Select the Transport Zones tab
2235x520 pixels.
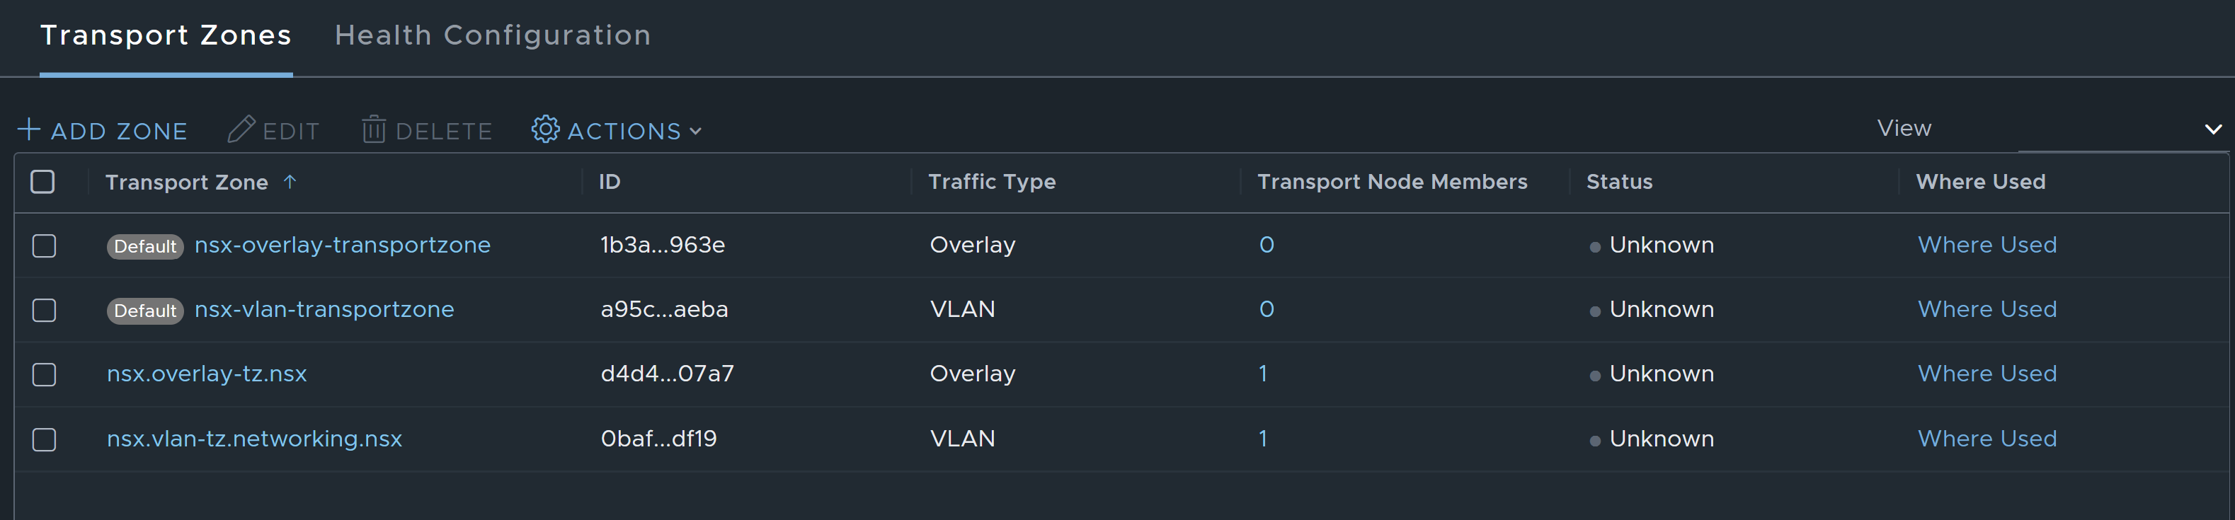pos(166,35)
